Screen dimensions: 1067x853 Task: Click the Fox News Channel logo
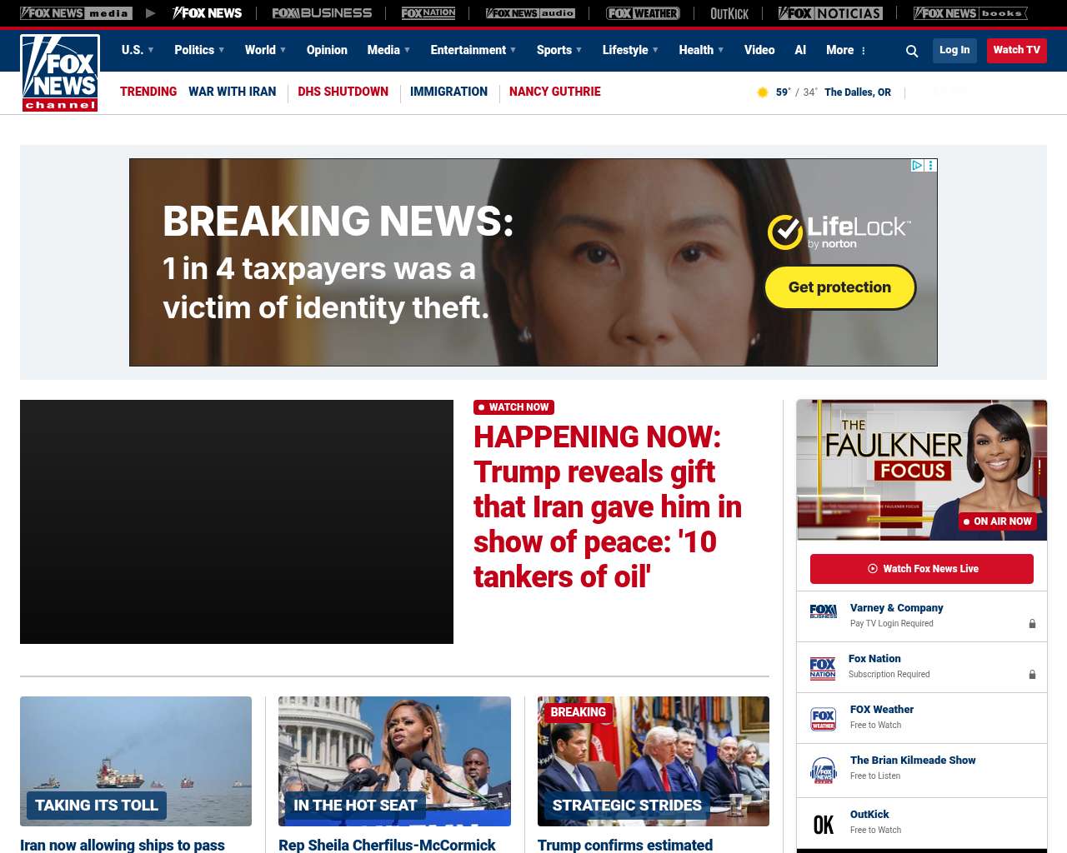click(x=60, y=72)
